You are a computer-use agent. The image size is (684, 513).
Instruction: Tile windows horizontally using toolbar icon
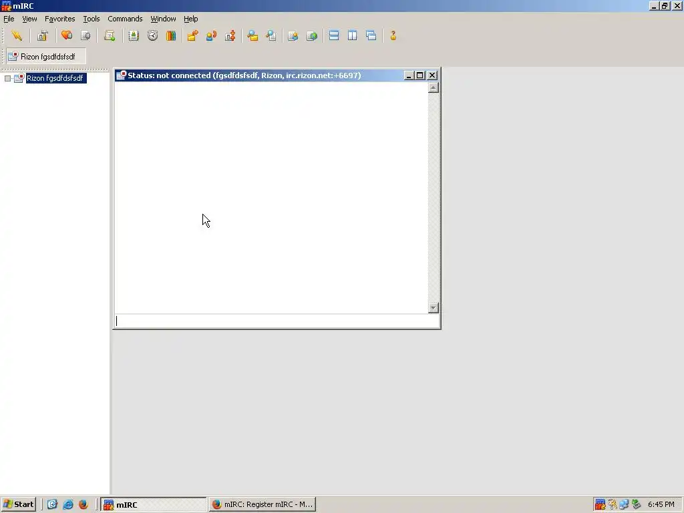pos(334,36)
